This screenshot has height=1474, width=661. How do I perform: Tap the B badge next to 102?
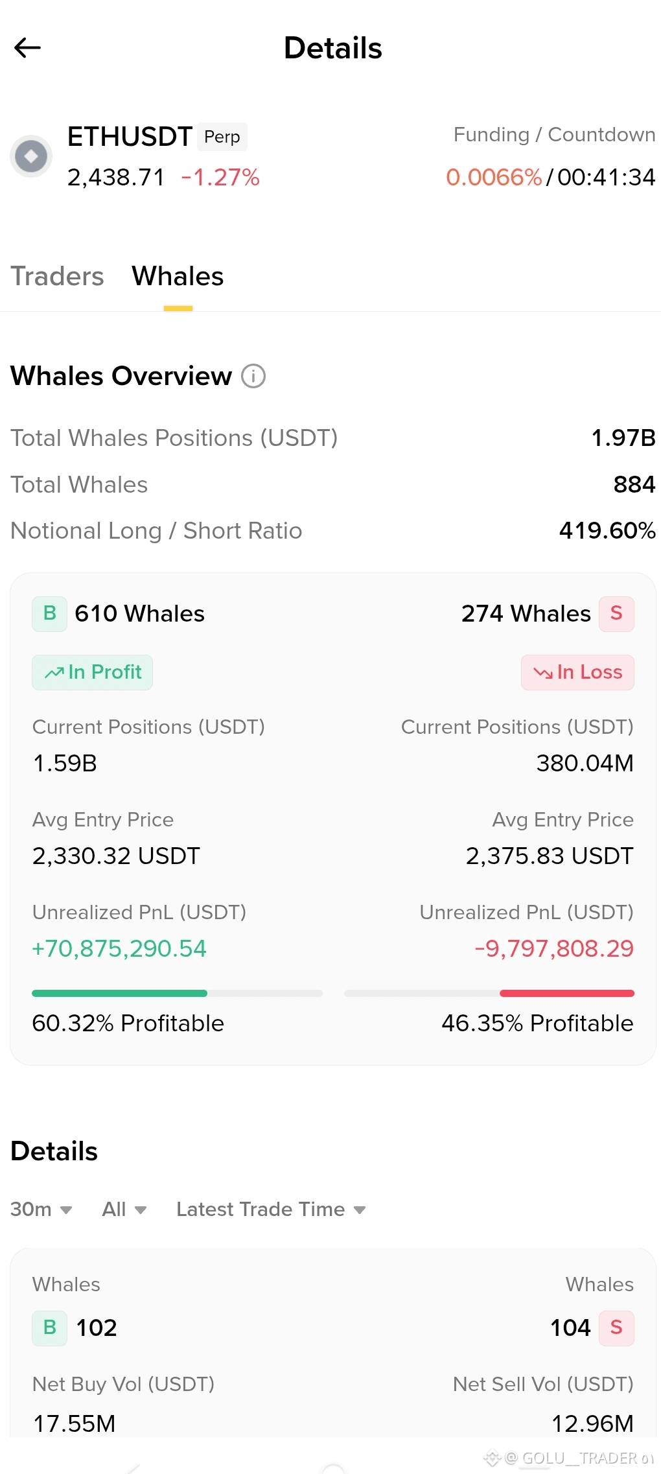click(50, 1328)
